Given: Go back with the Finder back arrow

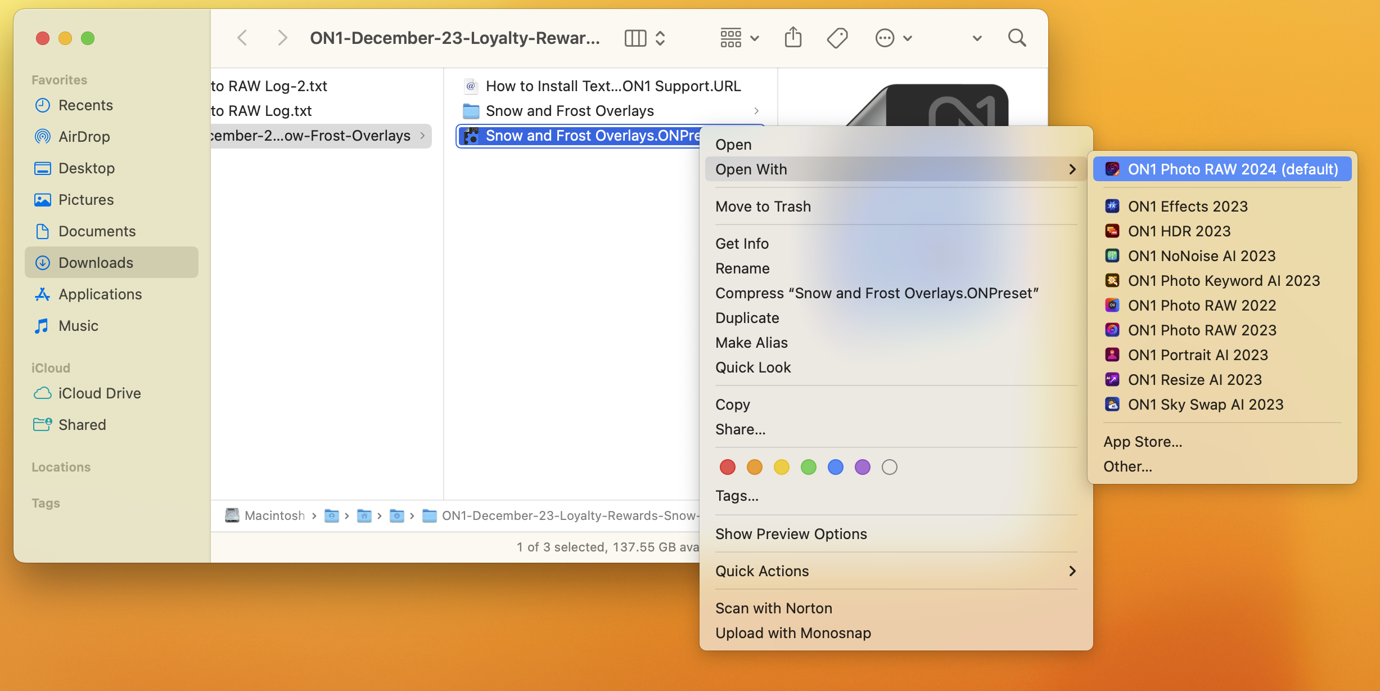Looking at the screenshot, I should pyautogui.click(x=242, y=38).
